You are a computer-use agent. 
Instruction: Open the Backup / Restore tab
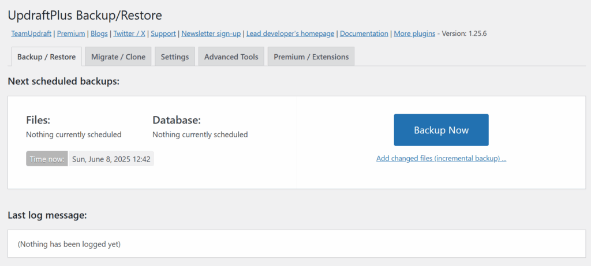(x=47, y=57)
